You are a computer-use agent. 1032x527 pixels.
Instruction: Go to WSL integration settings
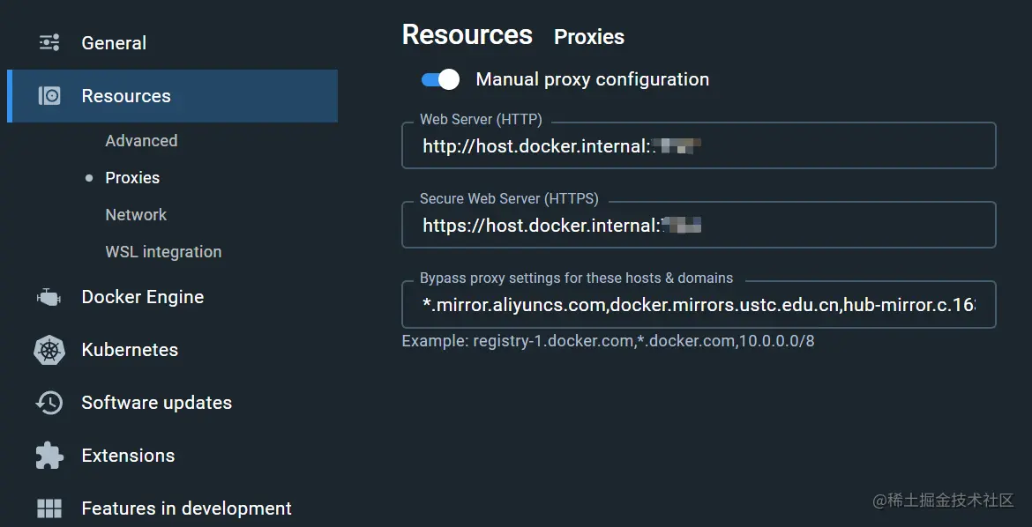163,252
